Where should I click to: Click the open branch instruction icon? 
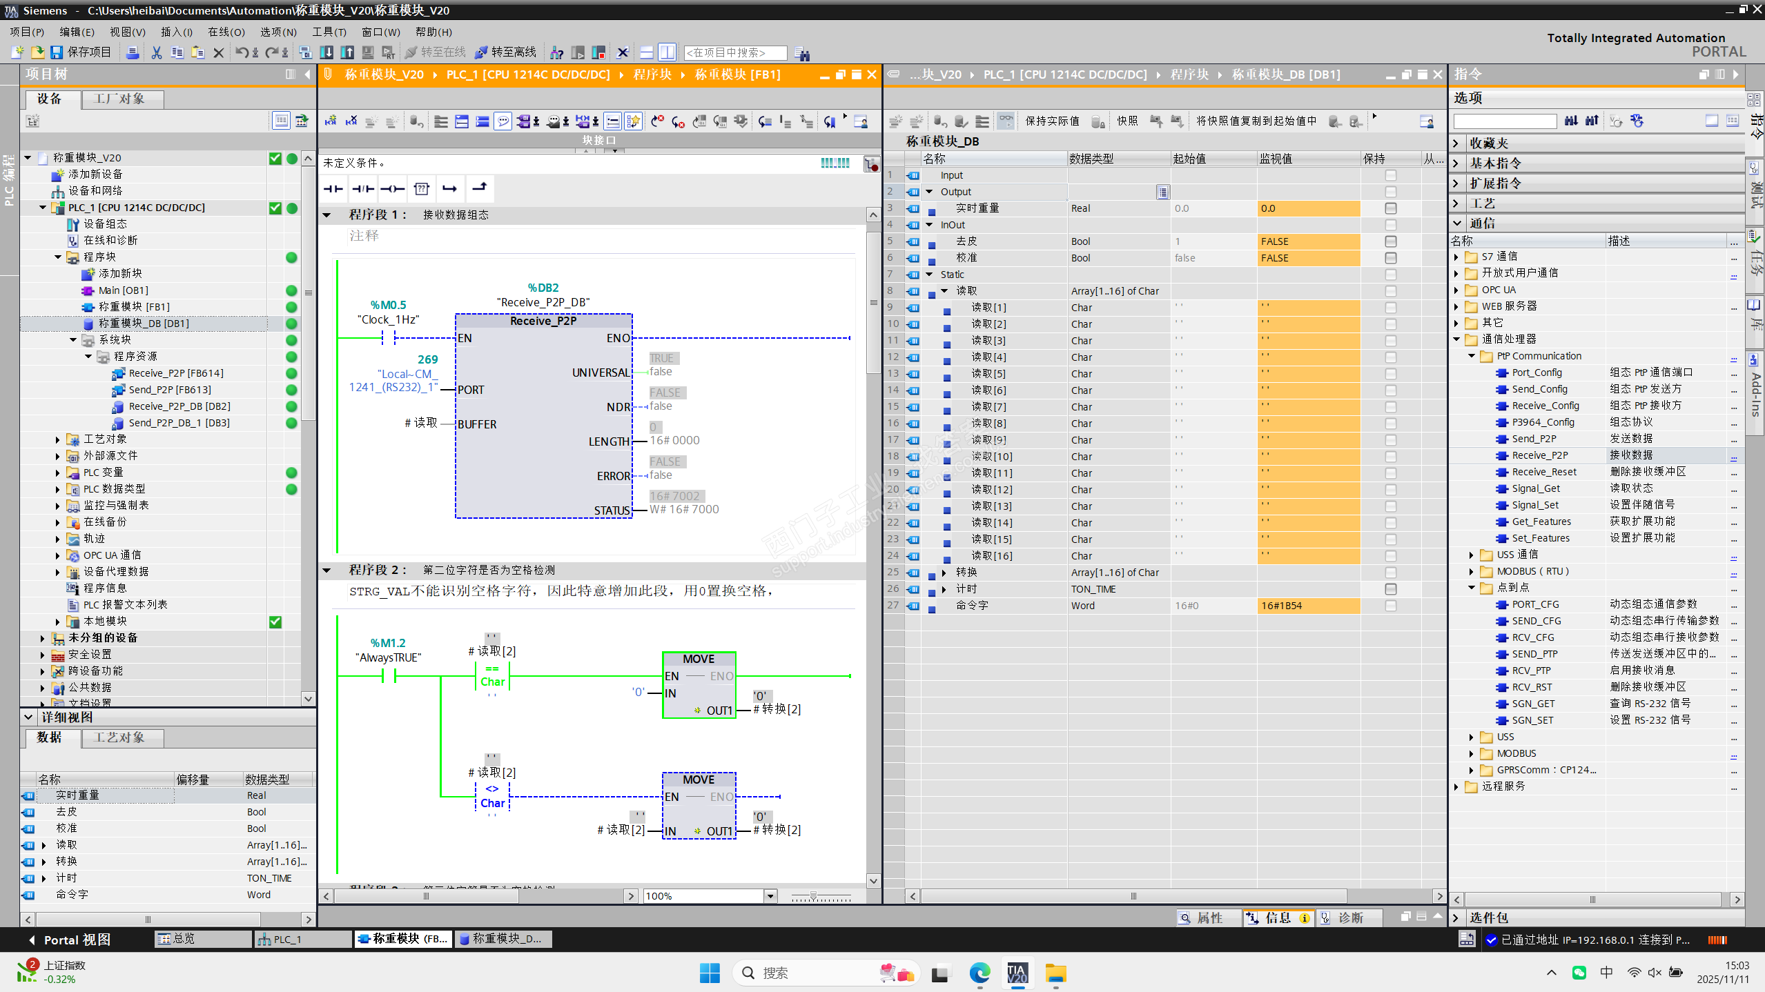450,188
